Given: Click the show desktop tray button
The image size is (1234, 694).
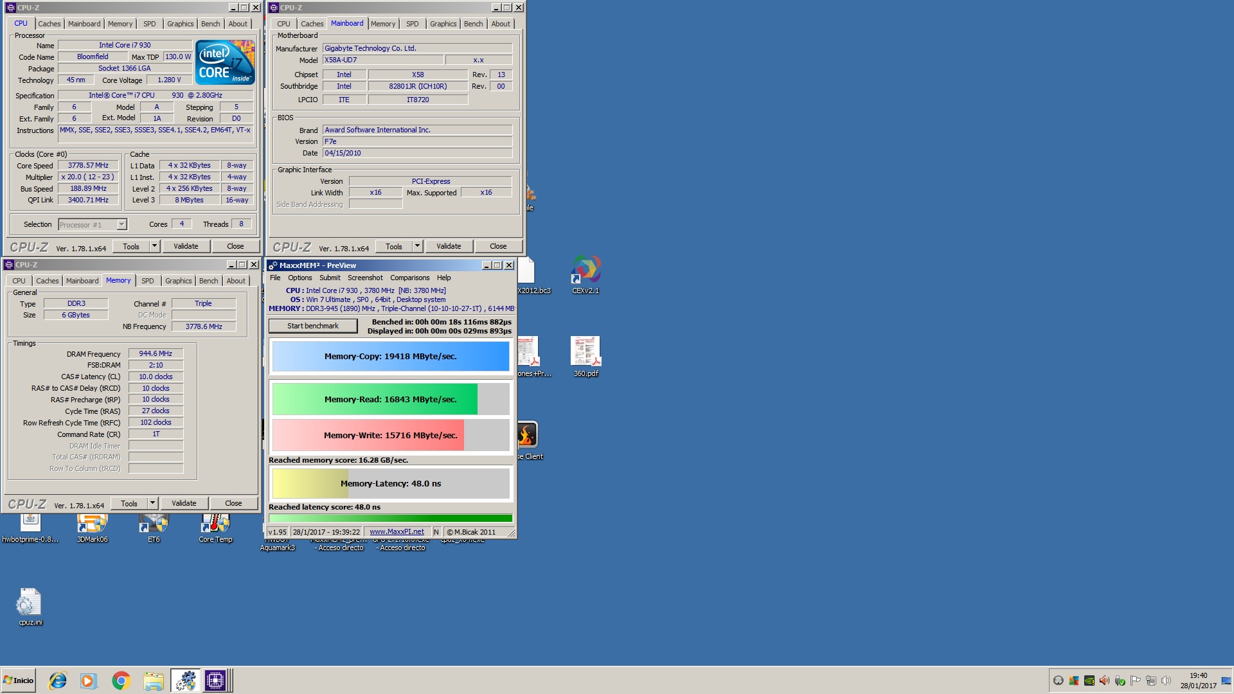Looking at the screenshot, I should click(1226, 681).
